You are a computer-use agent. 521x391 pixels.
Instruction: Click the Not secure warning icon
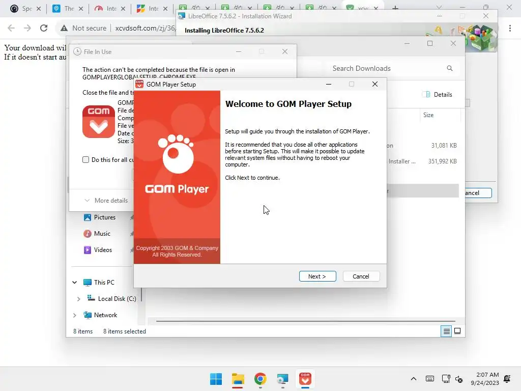pyautogui.click(x=64, y=29)
